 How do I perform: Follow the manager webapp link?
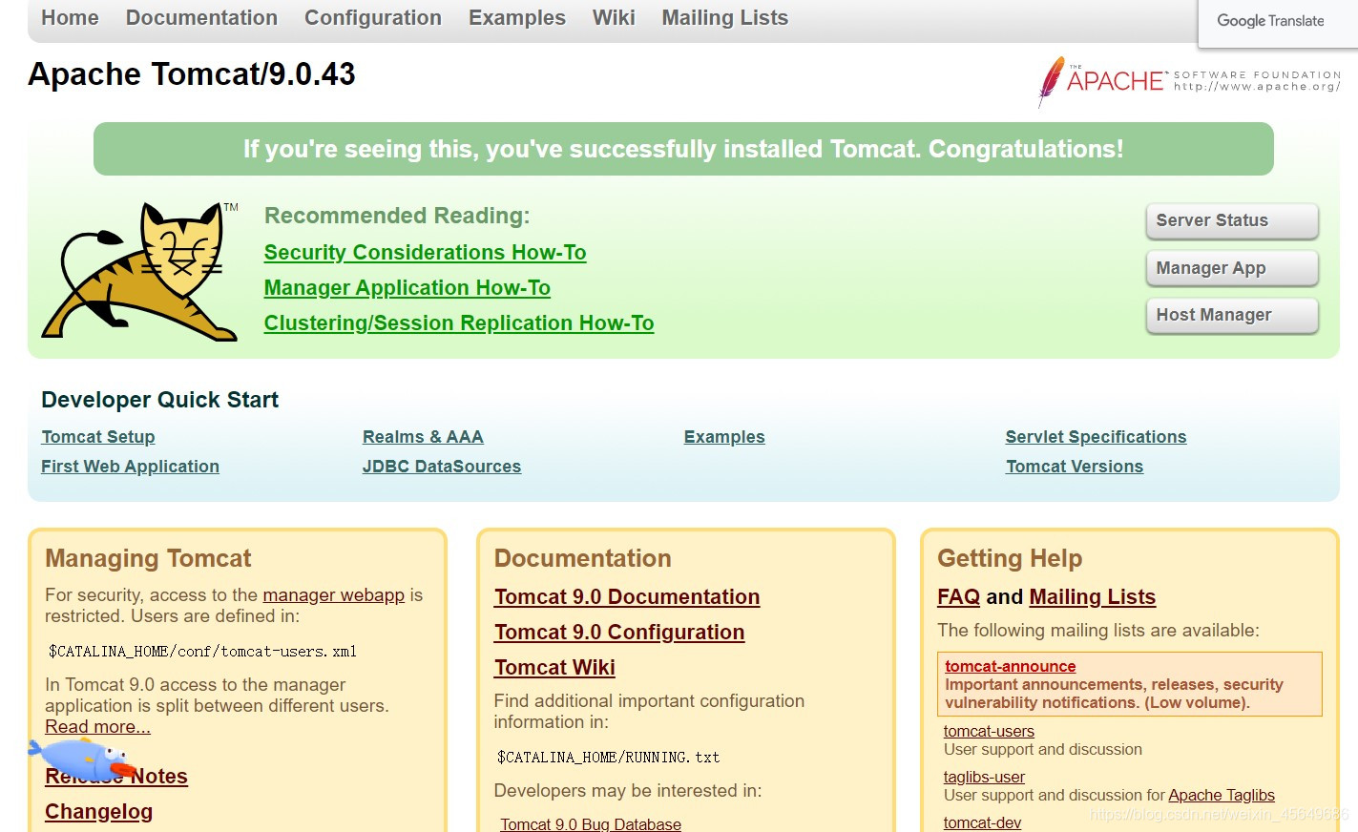tap(334, 595)
